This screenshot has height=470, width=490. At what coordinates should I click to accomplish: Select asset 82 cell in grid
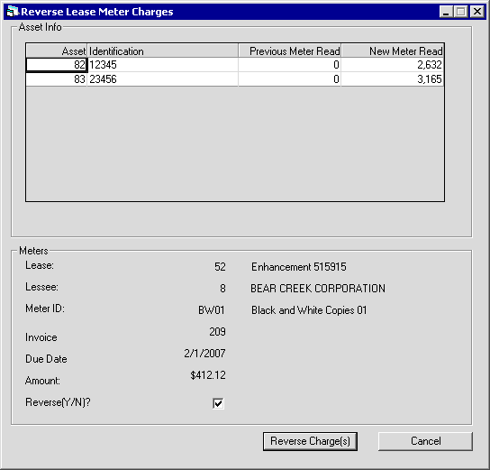coord(56,65)
